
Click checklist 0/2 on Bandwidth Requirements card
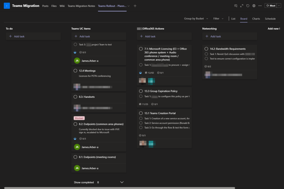pos(207,66)
